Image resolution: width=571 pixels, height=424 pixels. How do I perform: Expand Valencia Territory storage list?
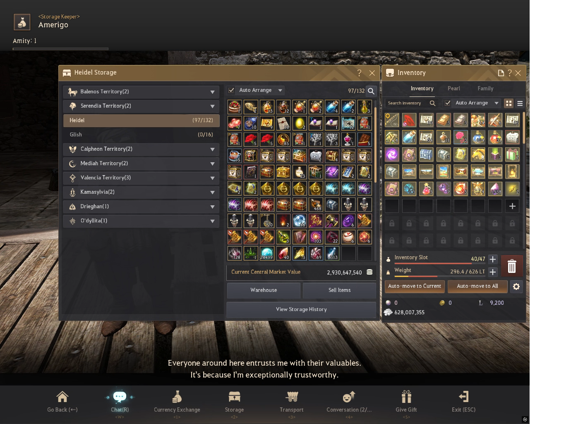tap(141, 178)
